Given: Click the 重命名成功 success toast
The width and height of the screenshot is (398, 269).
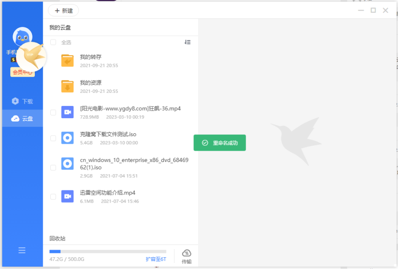Looking at the screenshot, I should [220, 143].
